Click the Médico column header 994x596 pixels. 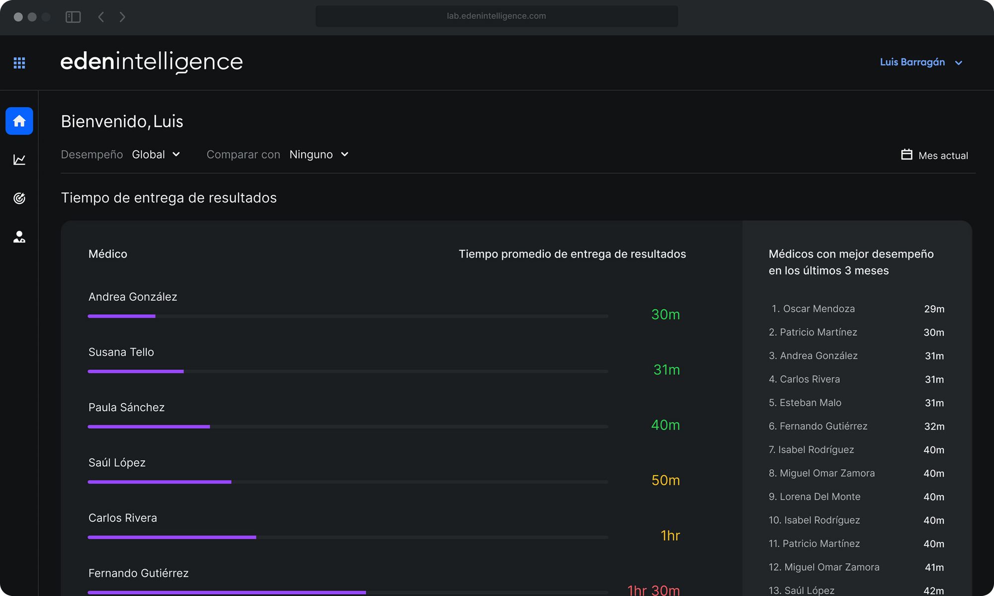[x=108, y=254]
